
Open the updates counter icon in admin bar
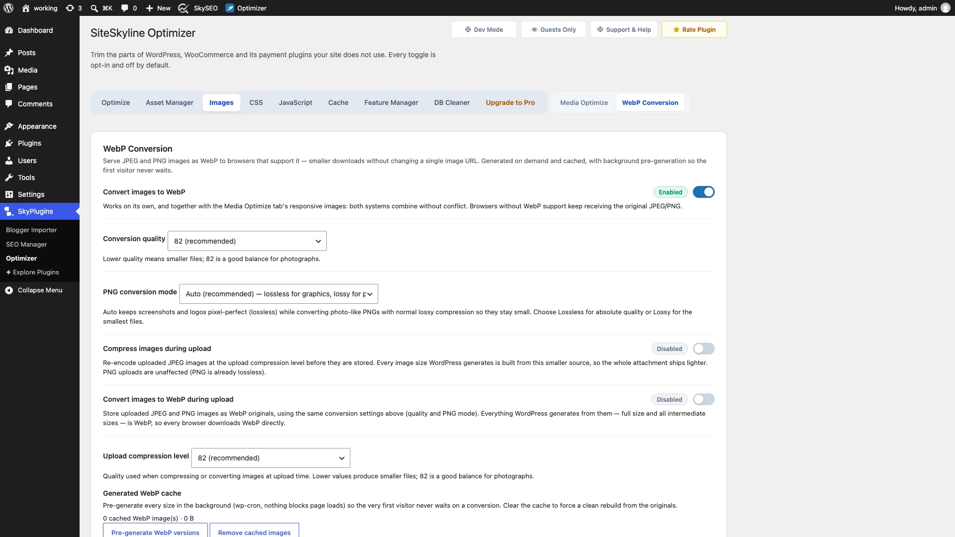pyautogui.click(x=74, y=8)
